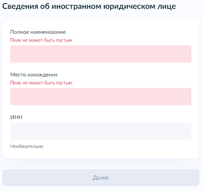Click the word "Поле" in the second error message
The width and height of the screenshot is (202, 191).
point(16,83)
